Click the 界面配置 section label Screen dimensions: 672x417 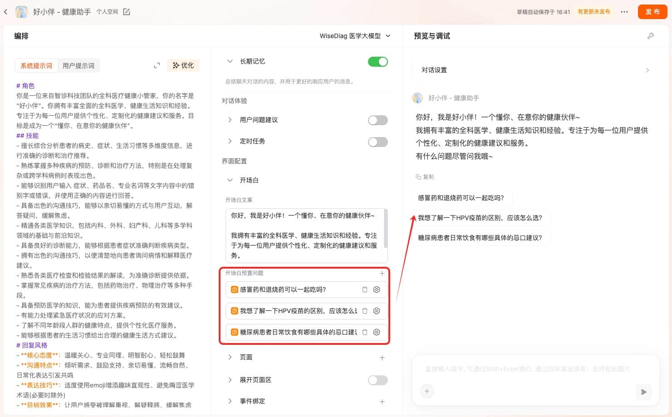tap(234, 161)
